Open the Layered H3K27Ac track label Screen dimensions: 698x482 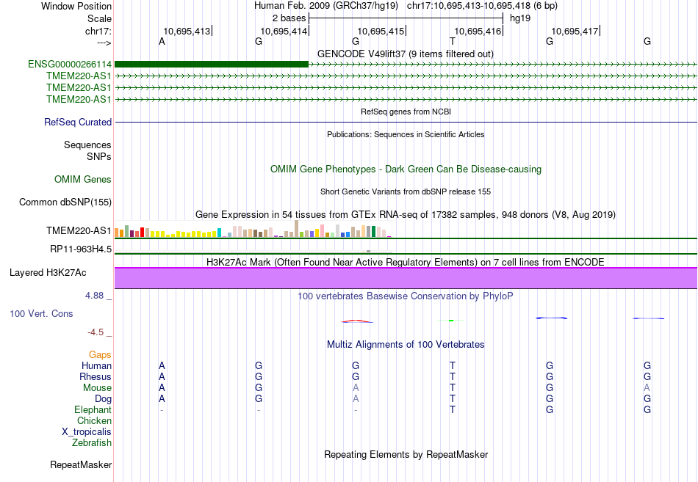click(48, 273)
